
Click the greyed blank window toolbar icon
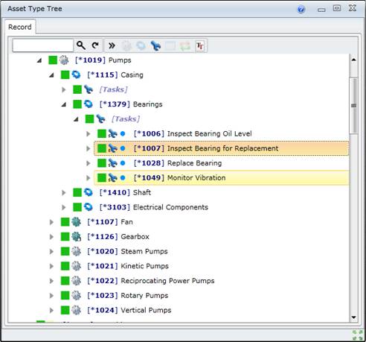click(x=170, y=46)
